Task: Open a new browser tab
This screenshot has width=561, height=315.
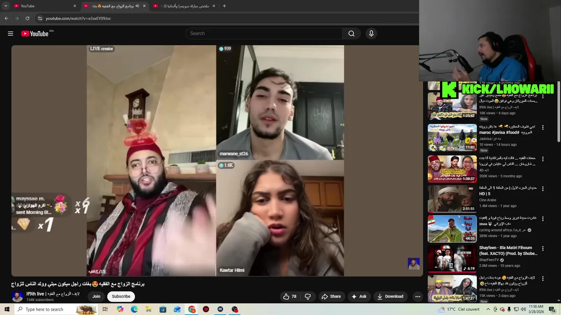Action: (x=224, y=6)
